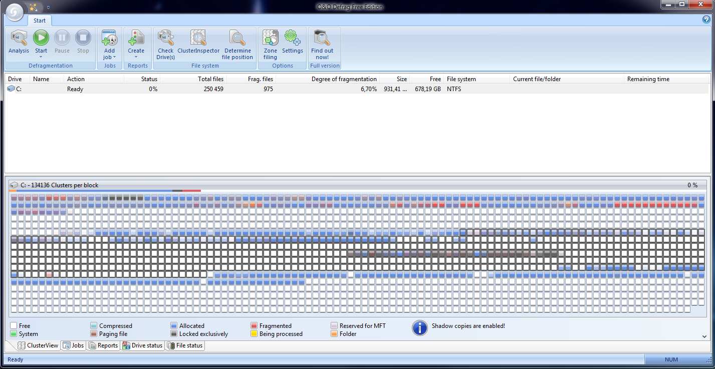Switch to the Drive status tab
Image resolution: width=715 pixels, height=369 pixels.
pos(142,345)
